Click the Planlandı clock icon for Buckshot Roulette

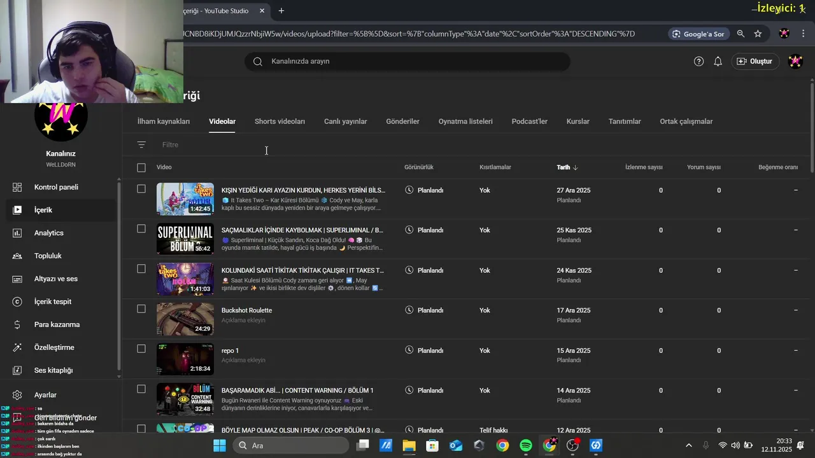coord(409,310)
